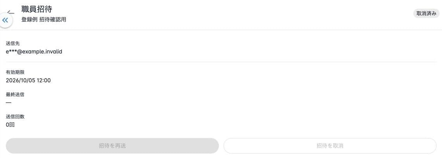Click the expiry time 12:00
The image size is (442, 158).
pos(44,81)
